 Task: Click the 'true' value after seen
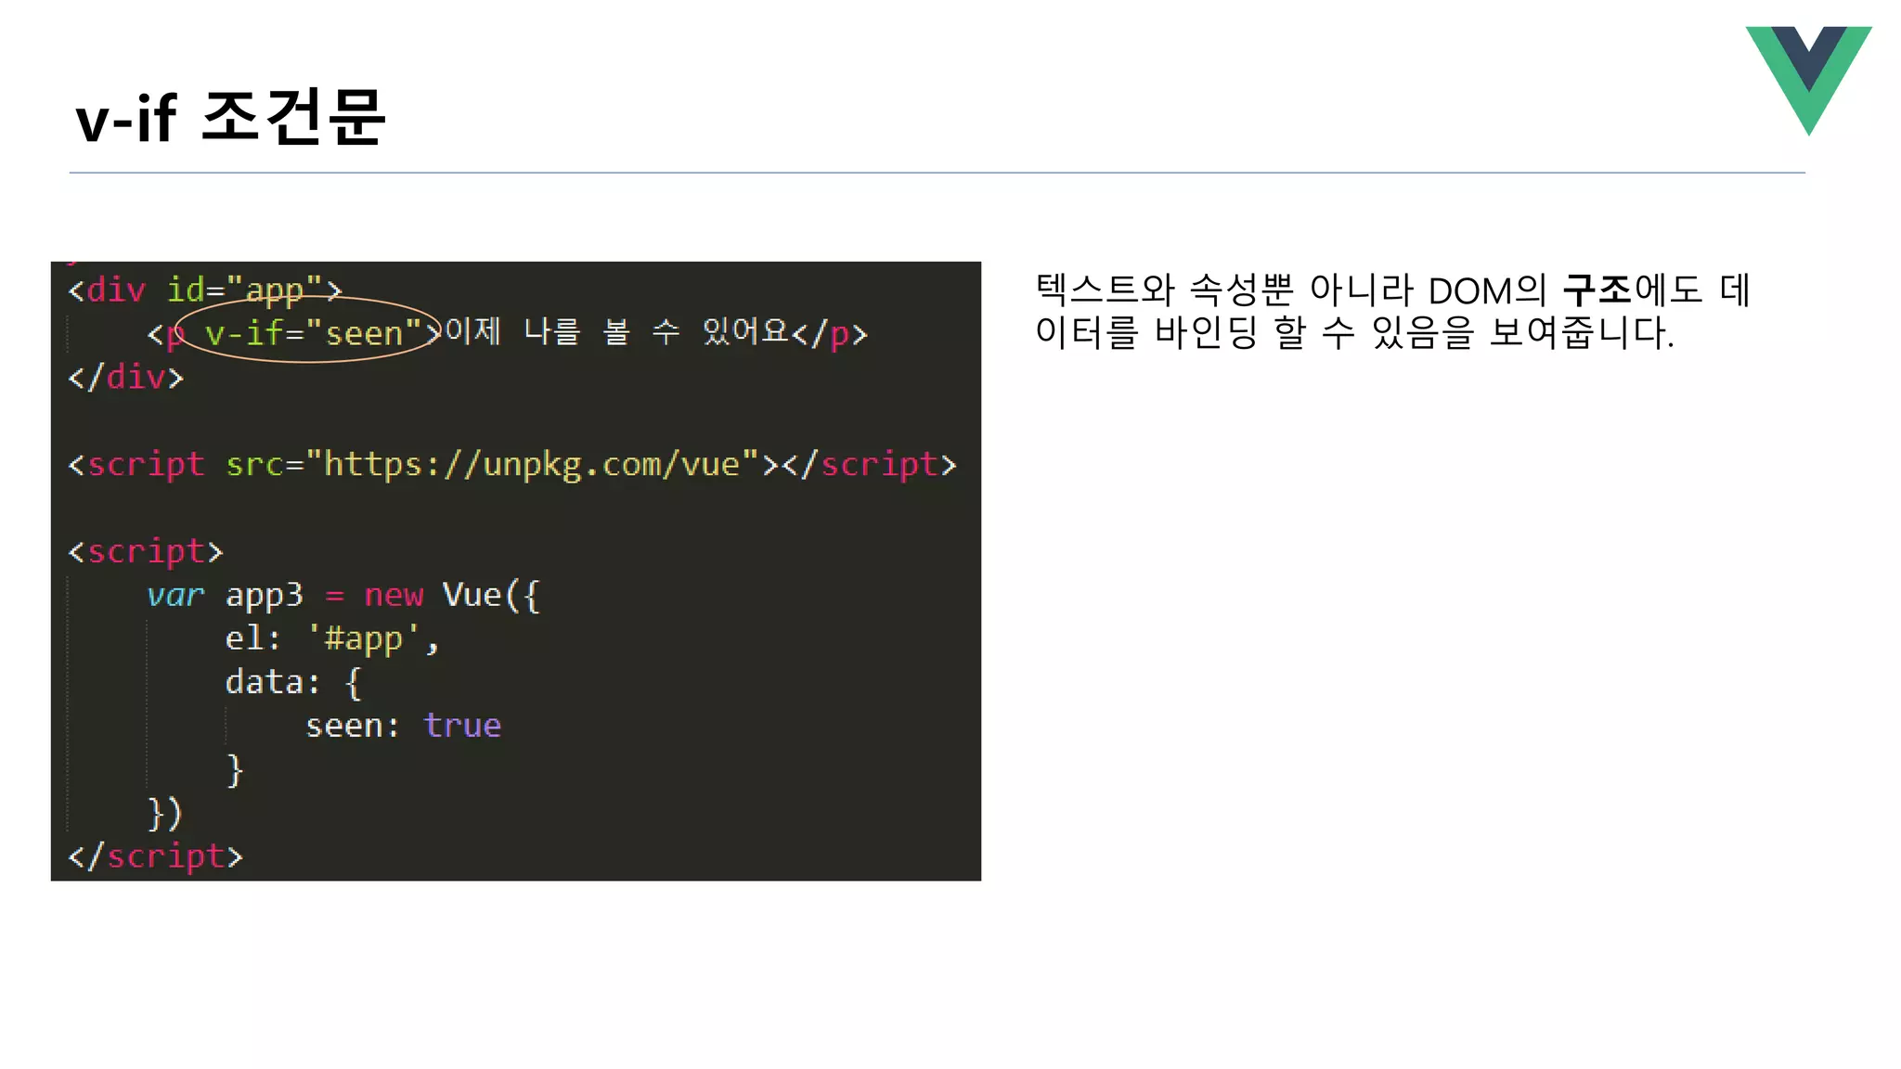pyautogui.click(x=462, y=726)
